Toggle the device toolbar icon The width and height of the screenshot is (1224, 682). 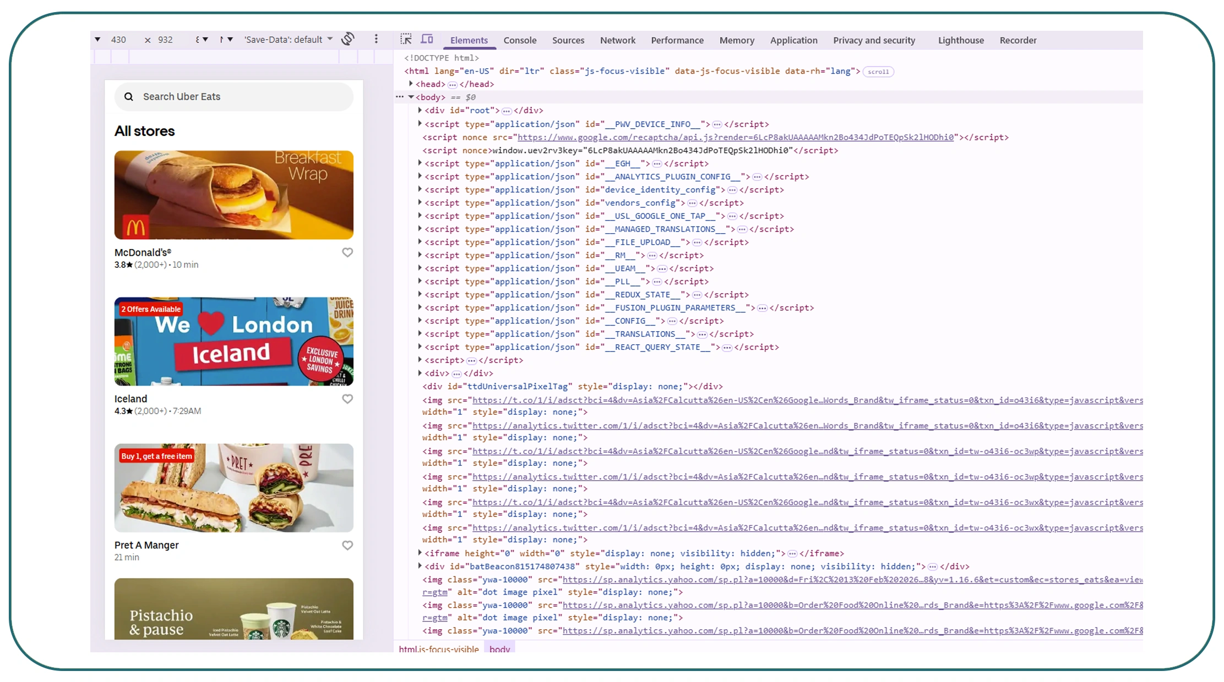[x=427, y=39]
